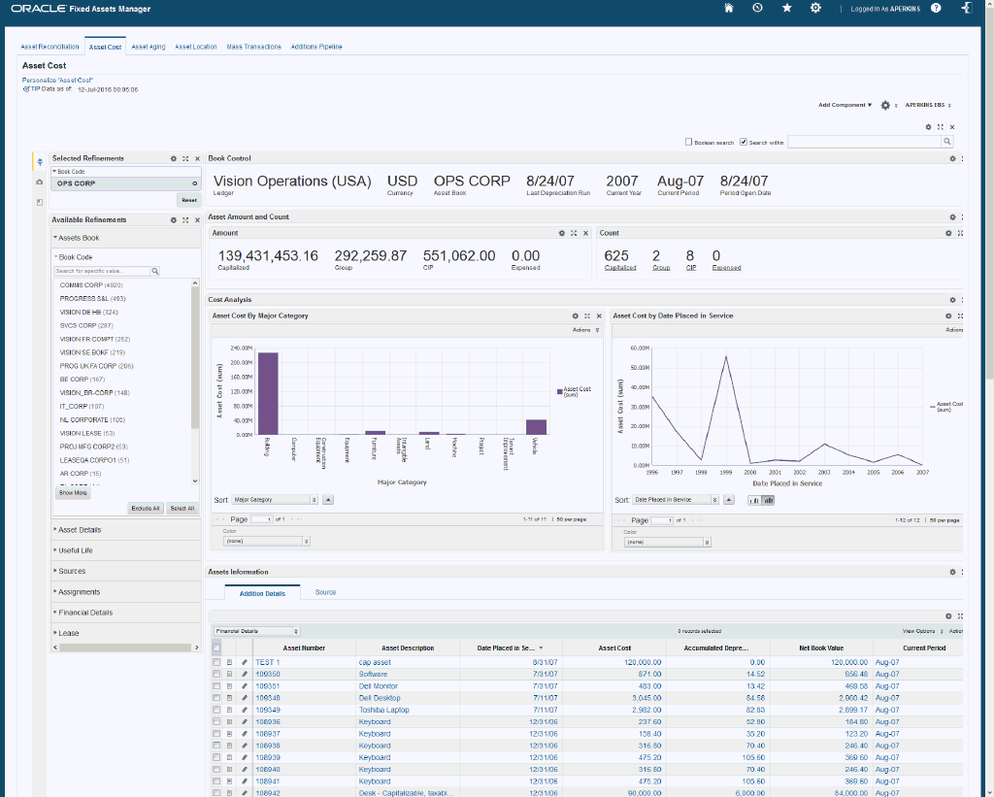The height and width of the screenshot is (797, 994).
Task: Open page options gear beside Add Component
Action: click(x=885, y=105)
